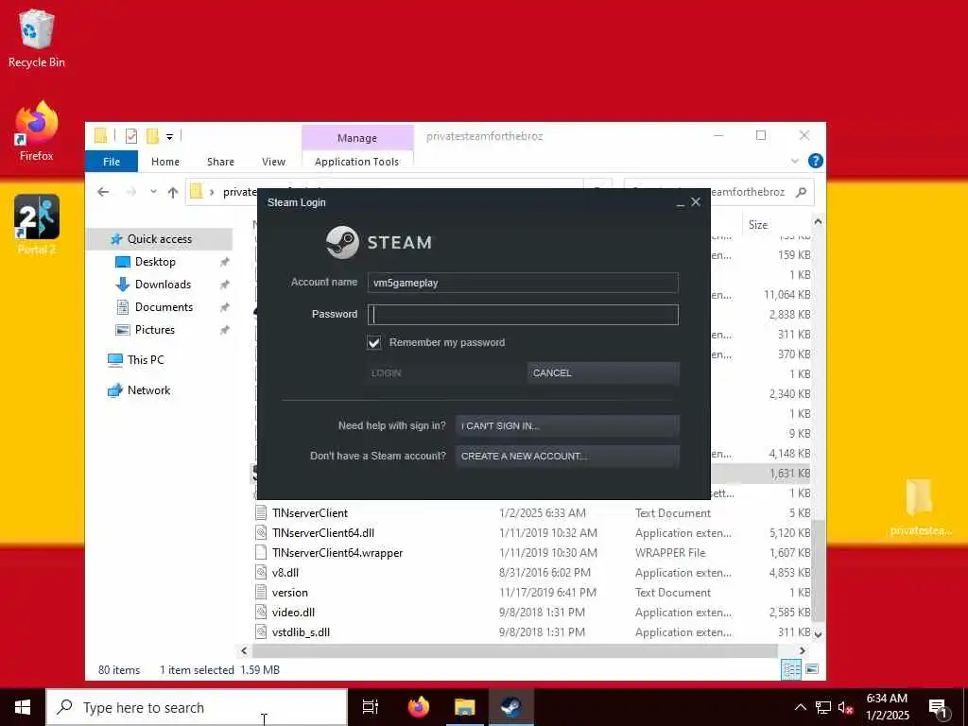This screenshot has width=968, height=726.
Task: Select Firefox desktop shortcut
Action: tap(37, 131)
